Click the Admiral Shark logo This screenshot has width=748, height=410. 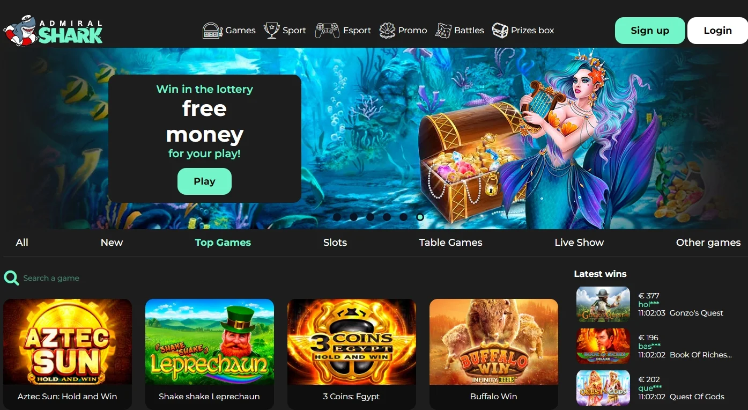coord(53,31)
